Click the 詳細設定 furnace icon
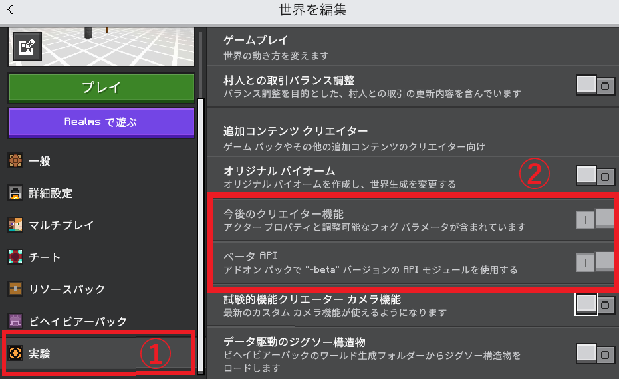Screen dimensions: 619x379 [15, 193]
